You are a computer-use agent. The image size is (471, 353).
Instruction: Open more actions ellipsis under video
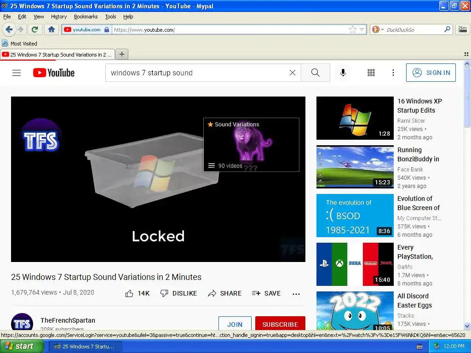296,294
